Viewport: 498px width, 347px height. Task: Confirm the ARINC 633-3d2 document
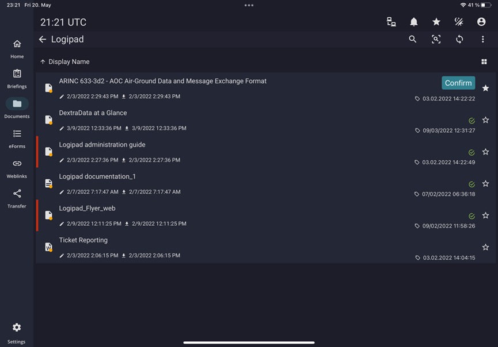coord(458,83)
